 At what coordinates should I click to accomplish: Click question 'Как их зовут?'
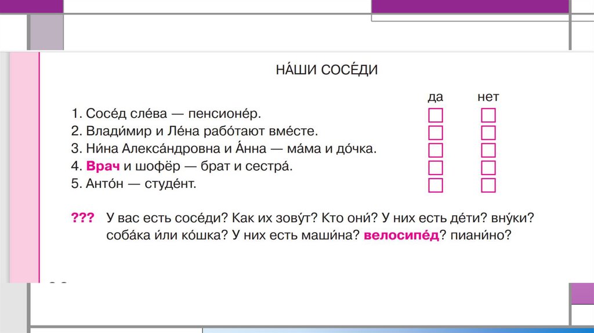[x=274, y=218]
